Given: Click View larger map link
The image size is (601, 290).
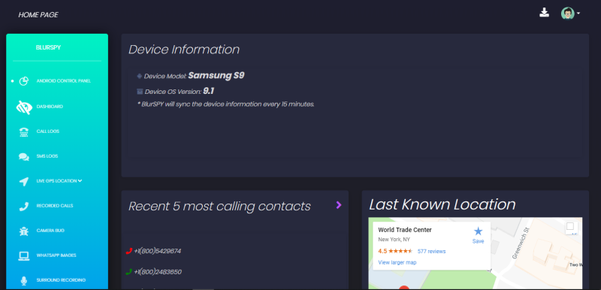Looking at the screenshot, I should click(x=397, y=262).
